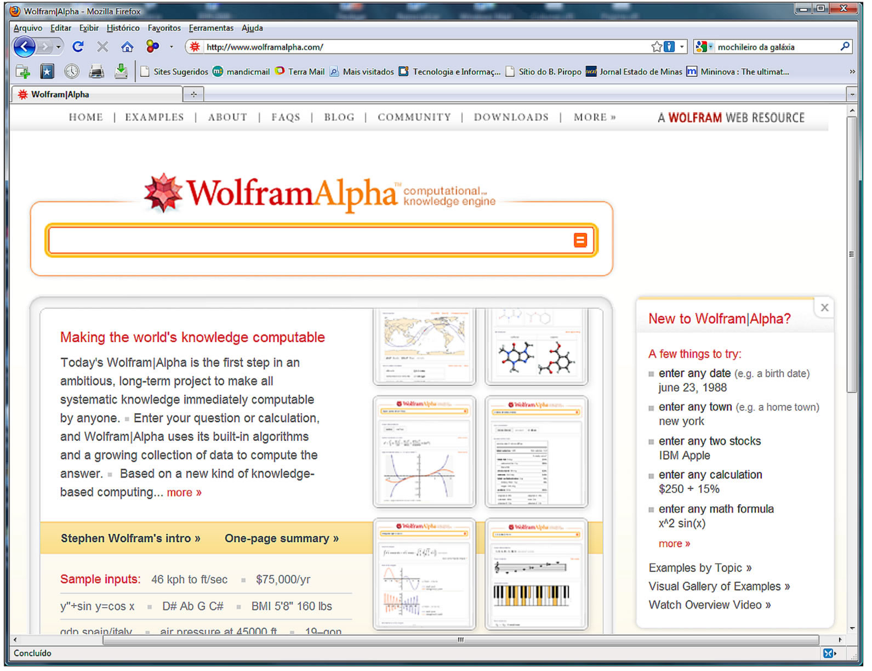
Task: Click the Wolfram|Alpha site icon in address bar
Action: 195,47
